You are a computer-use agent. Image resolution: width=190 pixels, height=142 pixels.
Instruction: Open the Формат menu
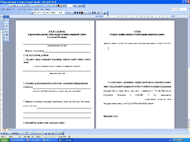24,9
